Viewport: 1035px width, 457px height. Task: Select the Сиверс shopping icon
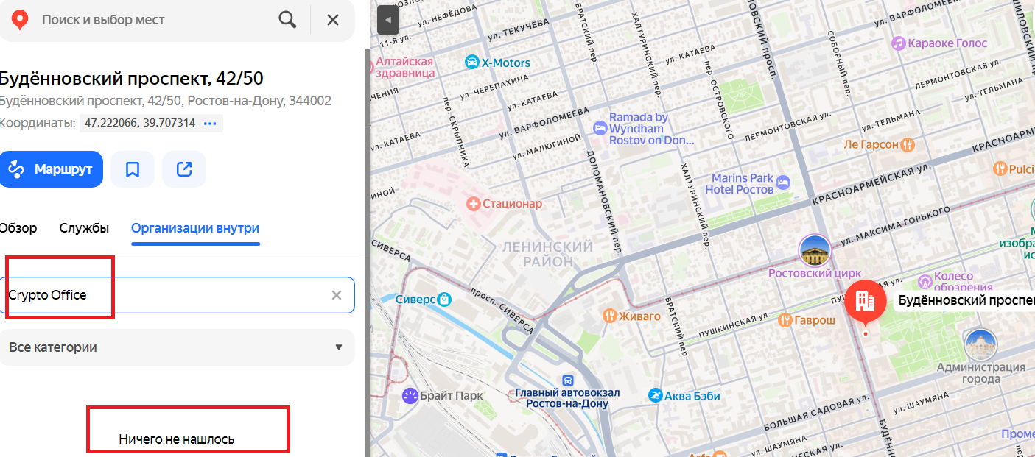click(444, 300)
